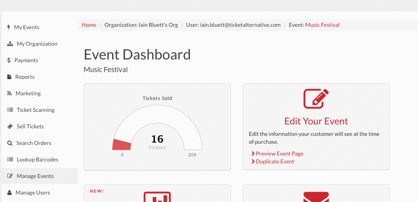Click the barcode icon beside Ticket Scanning
This screenshot has height=202, width=418.
tap(10, 110)
